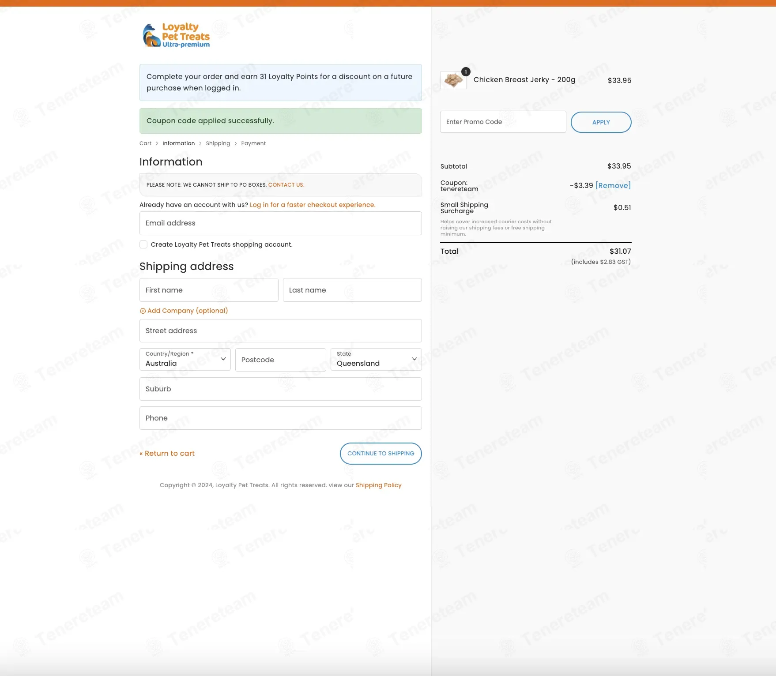The width and height of the screenshot is (776, 676).
Task: Click the Chicken Breast Jerky product thumbnail
Action: pyautogui.click(x=453, y=80)
